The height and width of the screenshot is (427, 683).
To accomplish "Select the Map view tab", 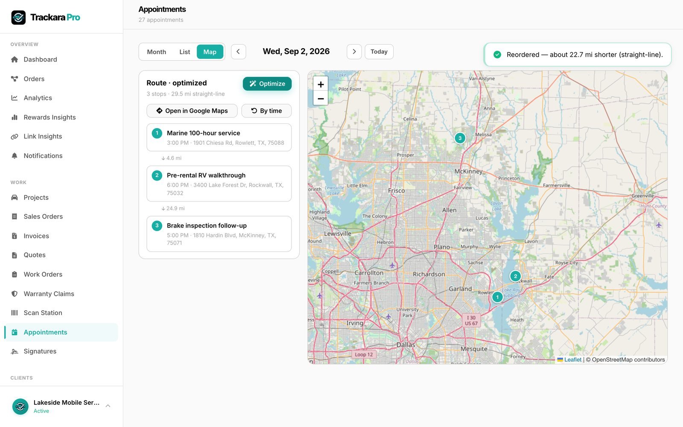I will click(210, 52).
